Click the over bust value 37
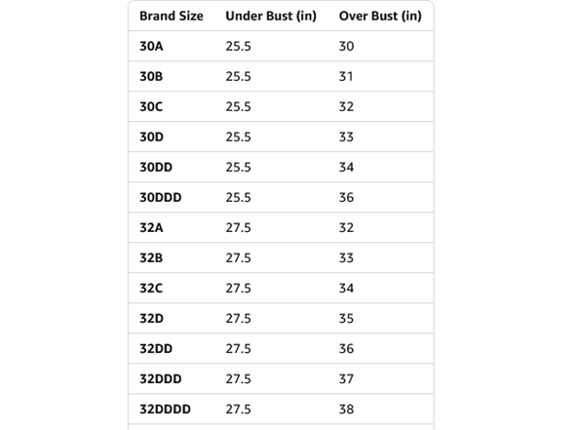 tap(347, 379)
